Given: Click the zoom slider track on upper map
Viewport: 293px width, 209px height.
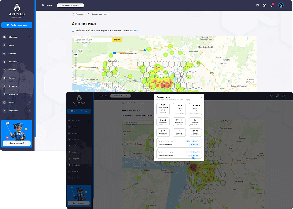Looking at the screenshot, I should click(x=76, y=68).
